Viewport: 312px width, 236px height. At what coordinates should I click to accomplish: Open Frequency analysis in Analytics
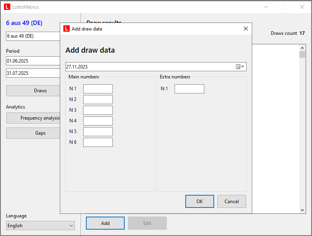point(33,118)
